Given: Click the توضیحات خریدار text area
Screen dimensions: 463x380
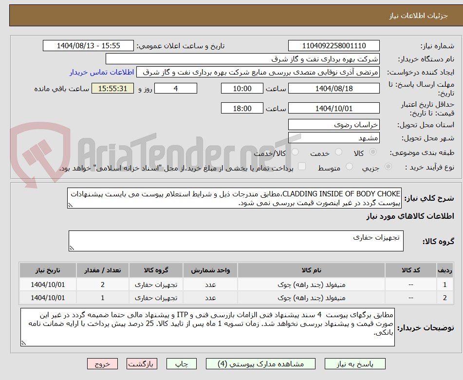Looking at the screenshot, I should [207, 327].
